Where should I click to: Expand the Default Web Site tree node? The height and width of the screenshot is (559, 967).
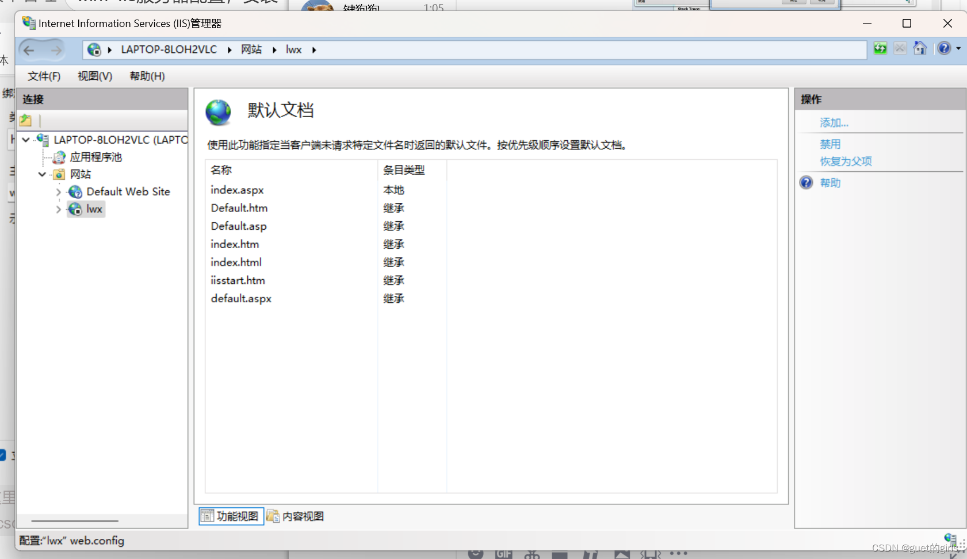click(x=58, y=191)
